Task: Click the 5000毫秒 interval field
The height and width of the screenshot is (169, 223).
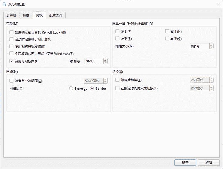Action: [94, 81]
